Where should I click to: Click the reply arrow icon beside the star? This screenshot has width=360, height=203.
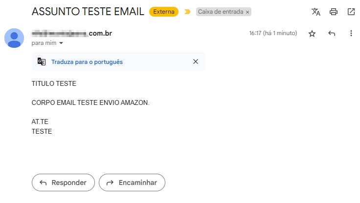pyautogui.click(x=332, y=34)
